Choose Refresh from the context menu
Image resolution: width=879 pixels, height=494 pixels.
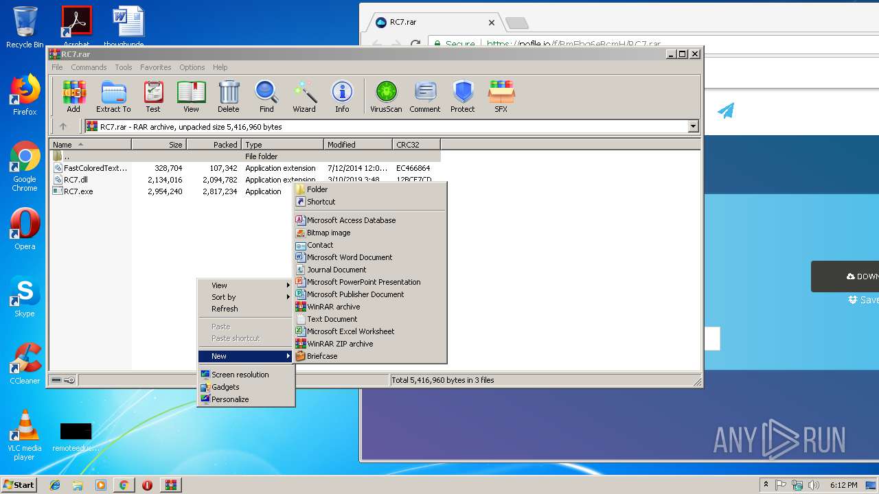[x=246, y=309]
